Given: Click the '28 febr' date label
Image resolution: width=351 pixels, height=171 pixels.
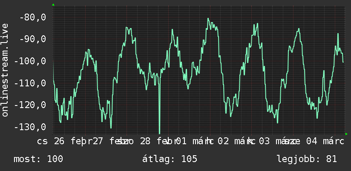Looking at the screenshot, I should (x=158, y=142).
